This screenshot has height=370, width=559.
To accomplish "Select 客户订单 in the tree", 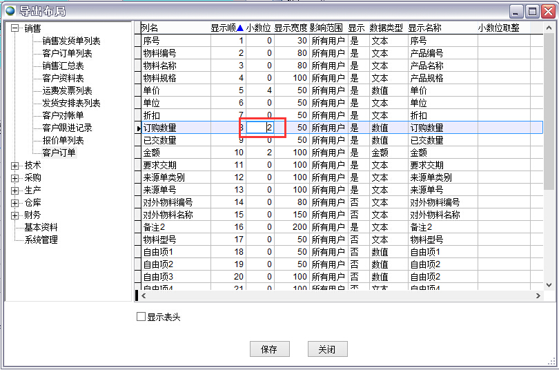I will [x=59, y=153].
